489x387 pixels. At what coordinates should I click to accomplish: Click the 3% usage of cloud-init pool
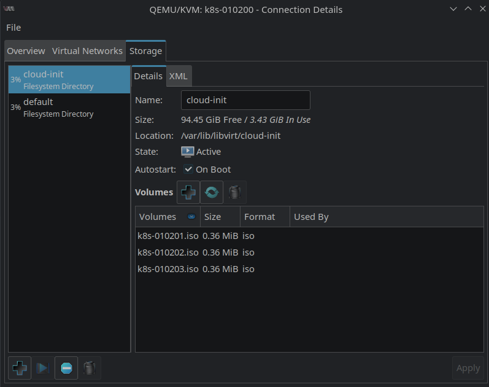pos(15,80)
